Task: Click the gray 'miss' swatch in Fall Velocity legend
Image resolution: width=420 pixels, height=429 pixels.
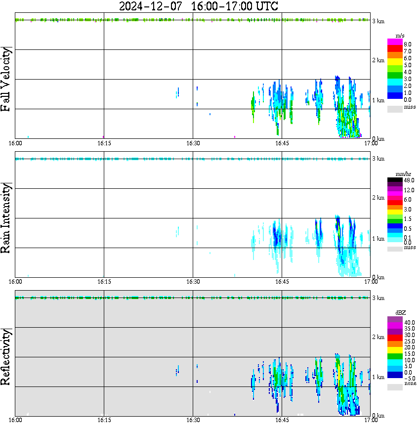Action: (395, 108)
